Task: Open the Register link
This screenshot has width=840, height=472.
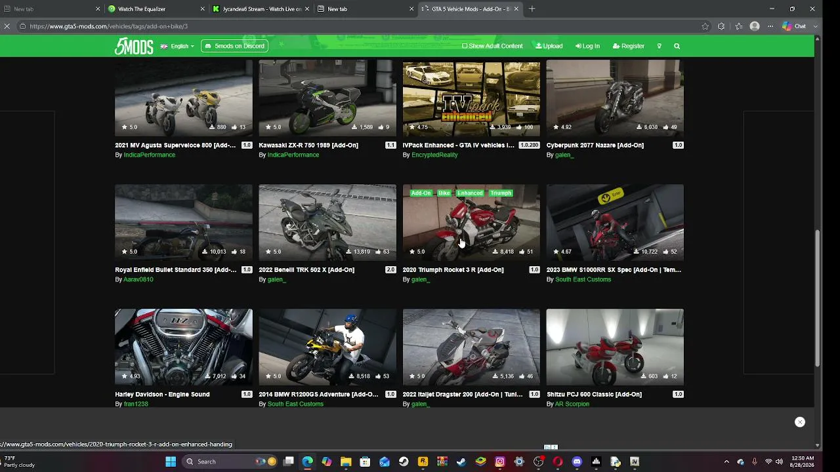Action: point(629,46)
